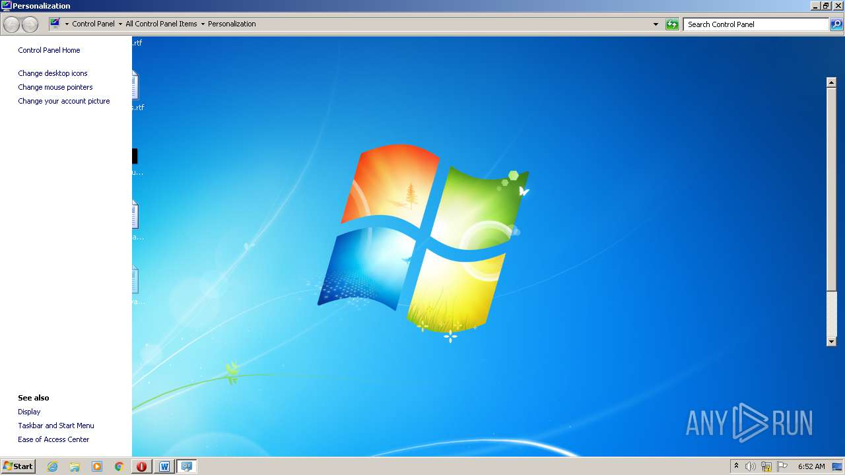This screenshot has width=845, height=475.
Task: Open Control Panel Home link
Action: 49,50
